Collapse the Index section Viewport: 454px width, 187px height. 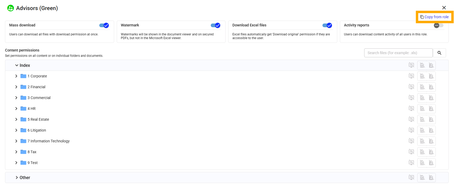17,65
